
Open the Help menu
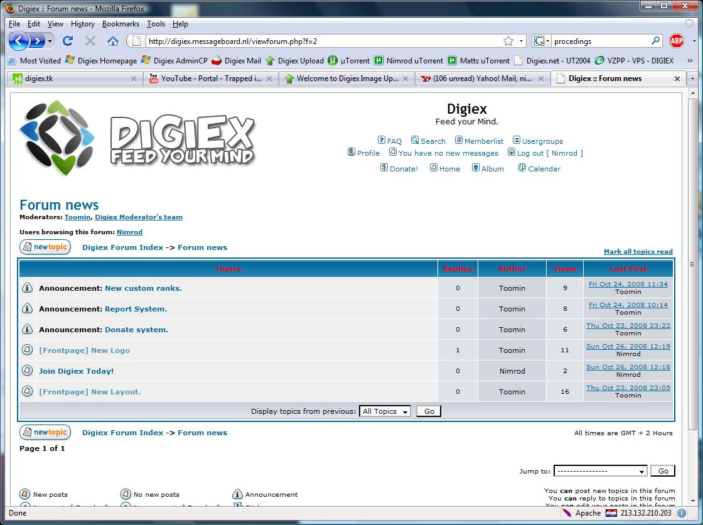tap(180, 24)
